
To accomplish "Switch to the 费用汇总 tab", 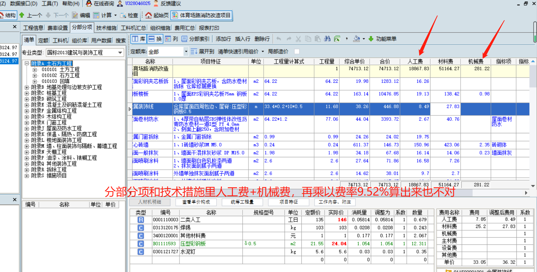I will click(x=184, y=28).
